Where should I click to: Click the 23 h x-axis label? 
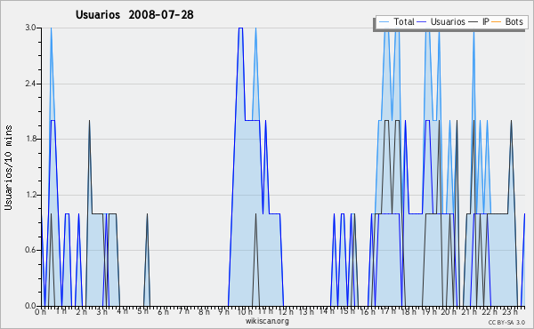[511, 312]
